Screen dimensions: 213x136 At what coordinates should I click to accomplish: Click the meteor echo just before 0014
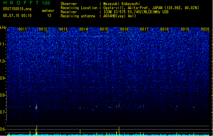pyautogui.click(x=80, y=108)
